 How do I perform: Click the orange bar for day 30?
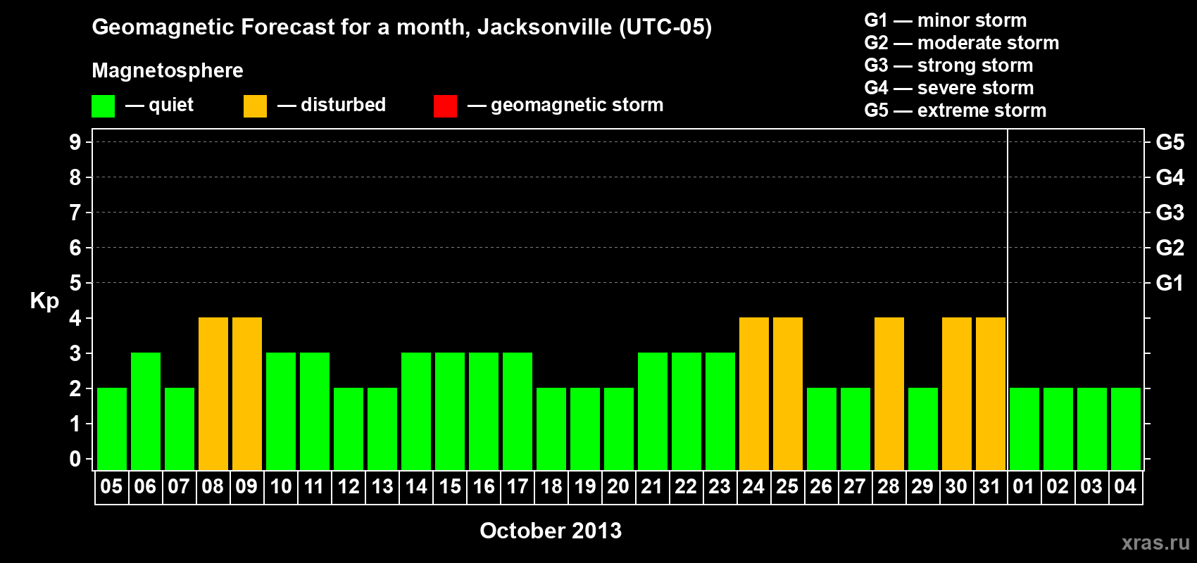click(957, 393)
